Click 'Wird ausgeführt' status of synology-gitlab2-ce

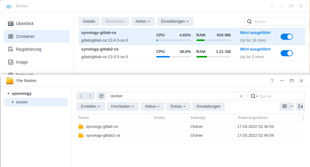coord(255,49)
